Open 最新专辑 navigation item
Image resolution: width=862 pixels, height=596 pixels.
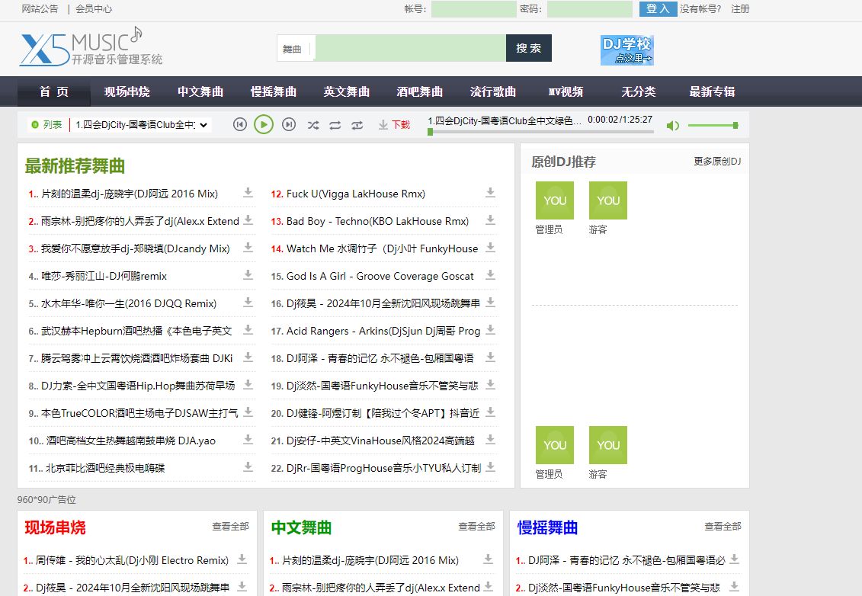click(712, 91)
